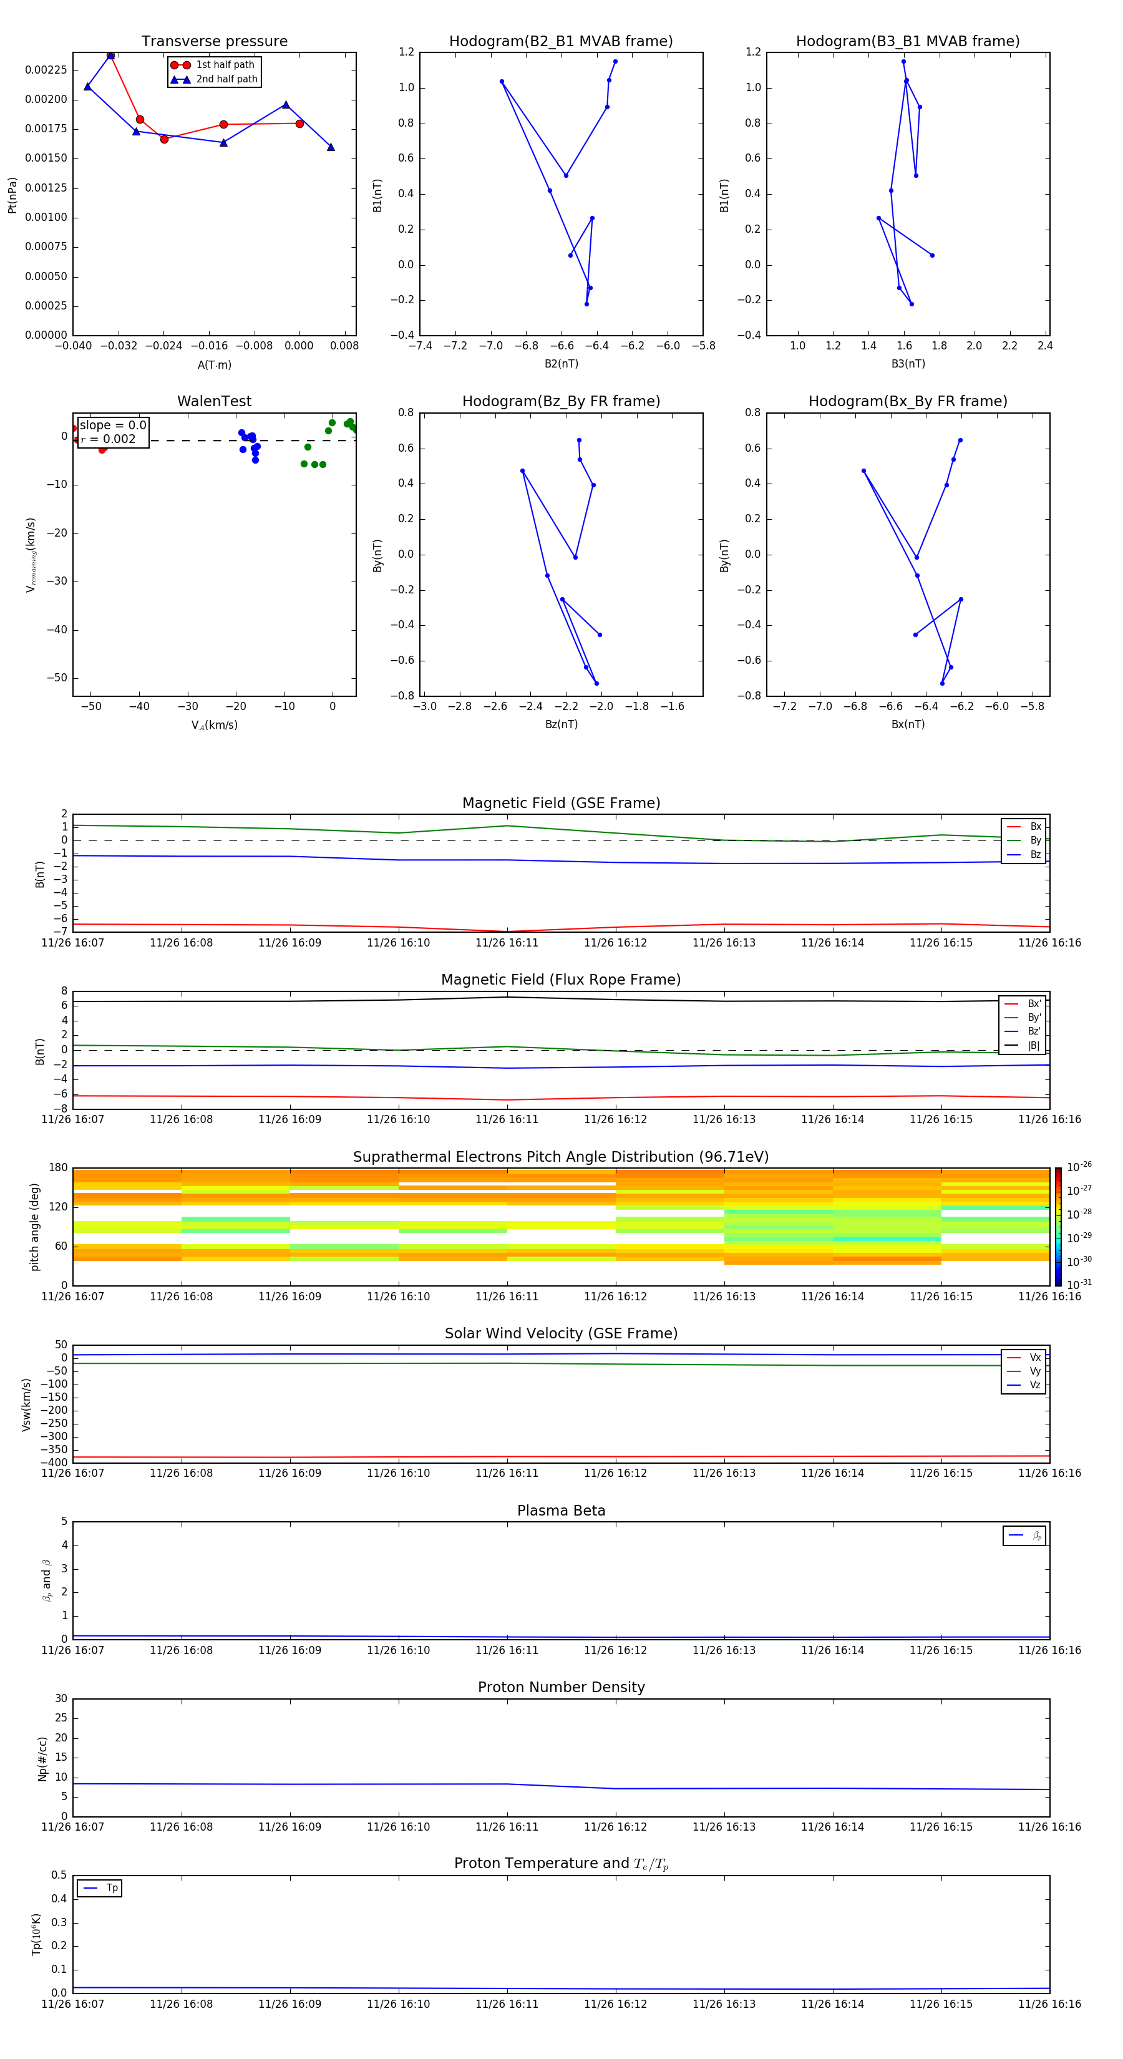
Task: Click the 'Plasma Beta' title
Action: pos(561,1511)
